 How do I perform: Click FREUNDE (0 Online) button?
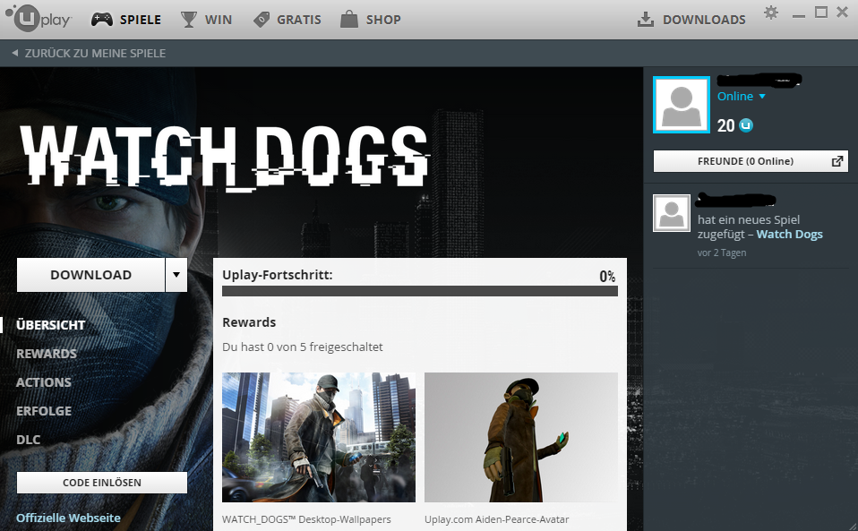pyautogui.click(x=751, y=161)
